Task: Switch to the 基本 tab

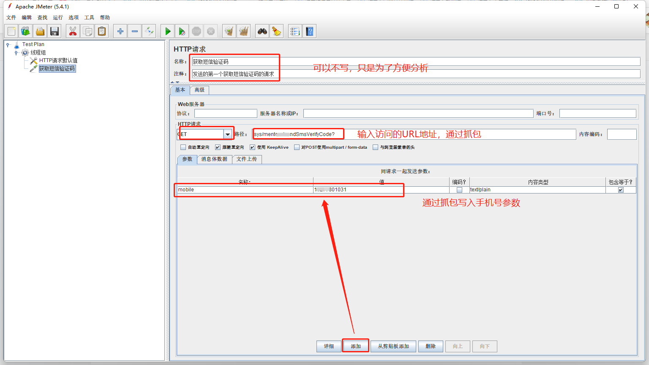Action: pos(180,90)
